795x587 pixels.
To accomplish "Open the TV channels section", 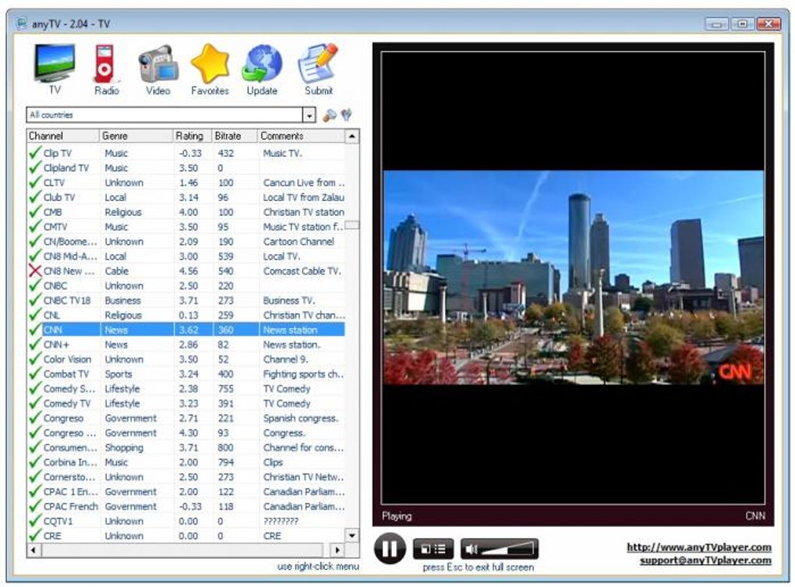I will click(55, 69).
